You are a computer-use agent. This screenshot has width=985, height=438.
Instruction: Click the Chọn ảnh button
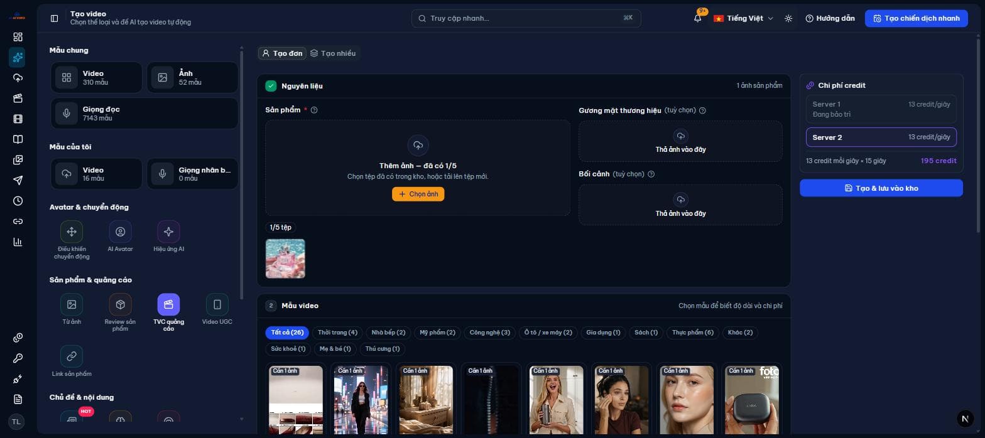(x=418, y=194)
